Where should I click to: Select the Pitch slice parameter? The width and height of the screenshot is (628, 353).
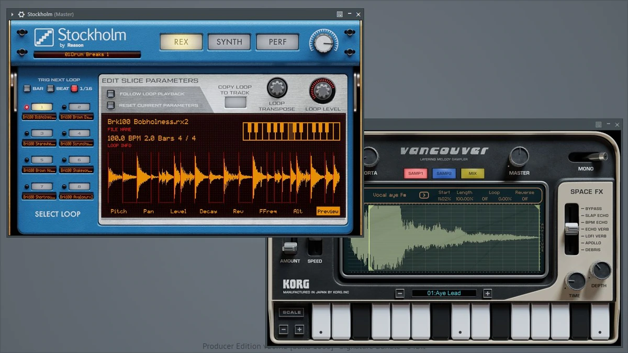119,211
